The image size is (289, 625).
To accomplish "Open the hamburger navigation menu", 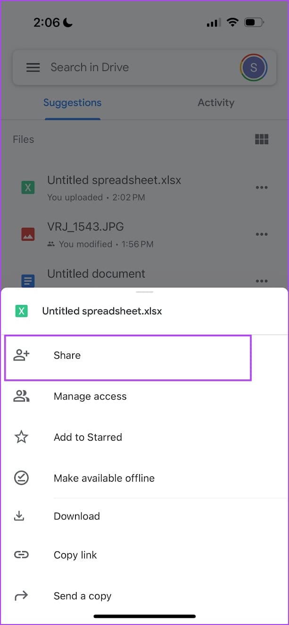I will click(x=33, y=67).
